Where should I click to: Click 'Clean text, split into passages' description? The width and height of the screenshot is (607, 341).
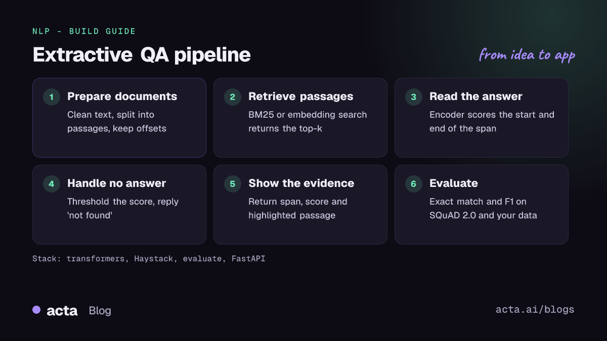(117, 122)
